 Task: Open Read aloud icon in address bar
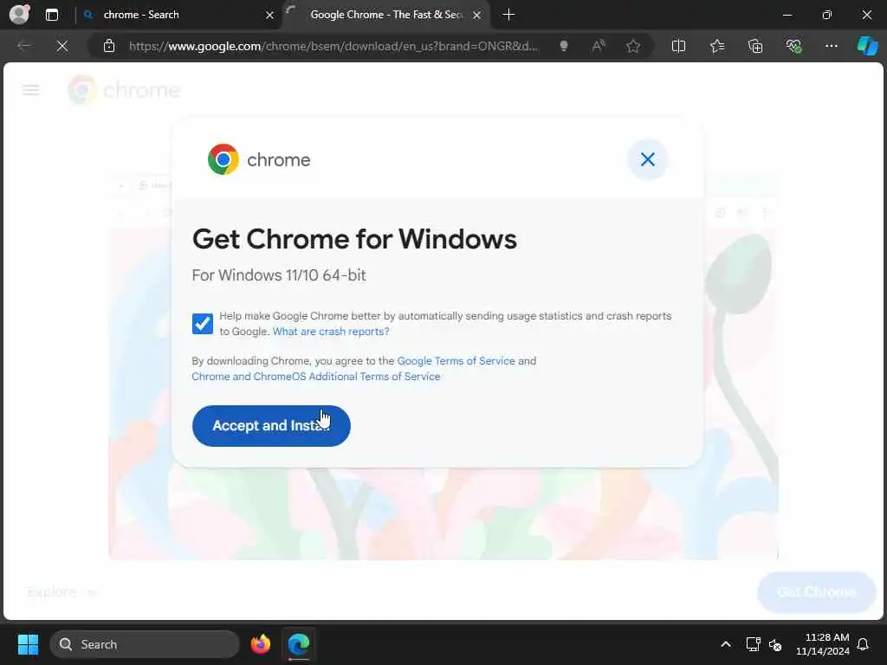click(x=599, y=46)
